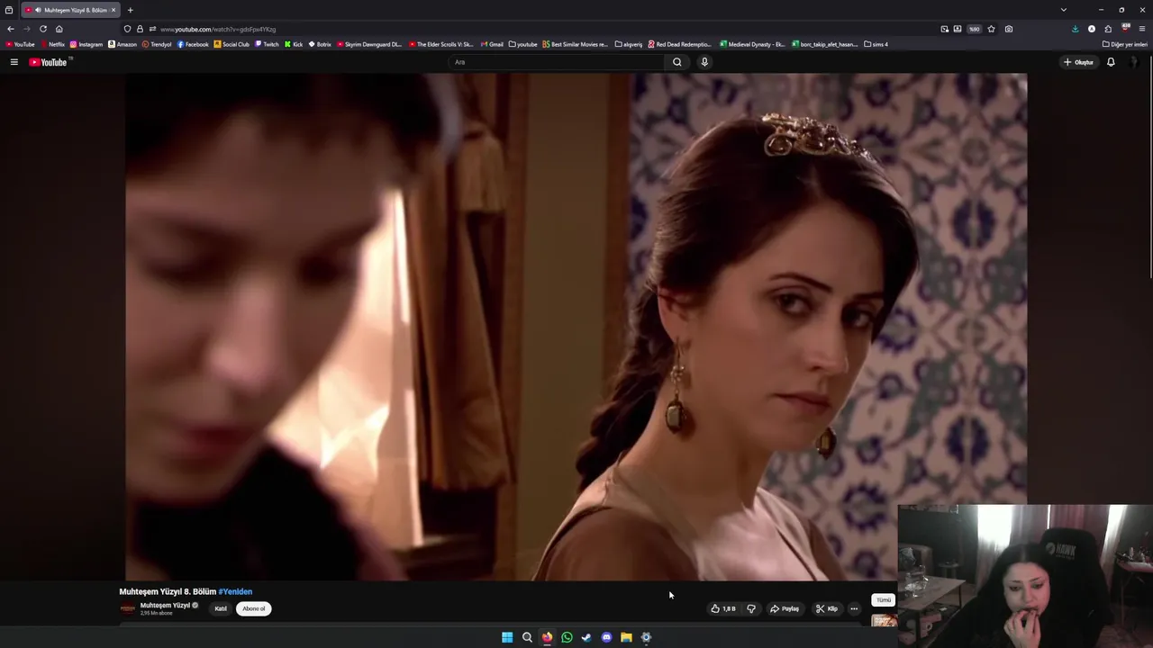
Task: Open Gmail bookmark
Action: point(492,44)
